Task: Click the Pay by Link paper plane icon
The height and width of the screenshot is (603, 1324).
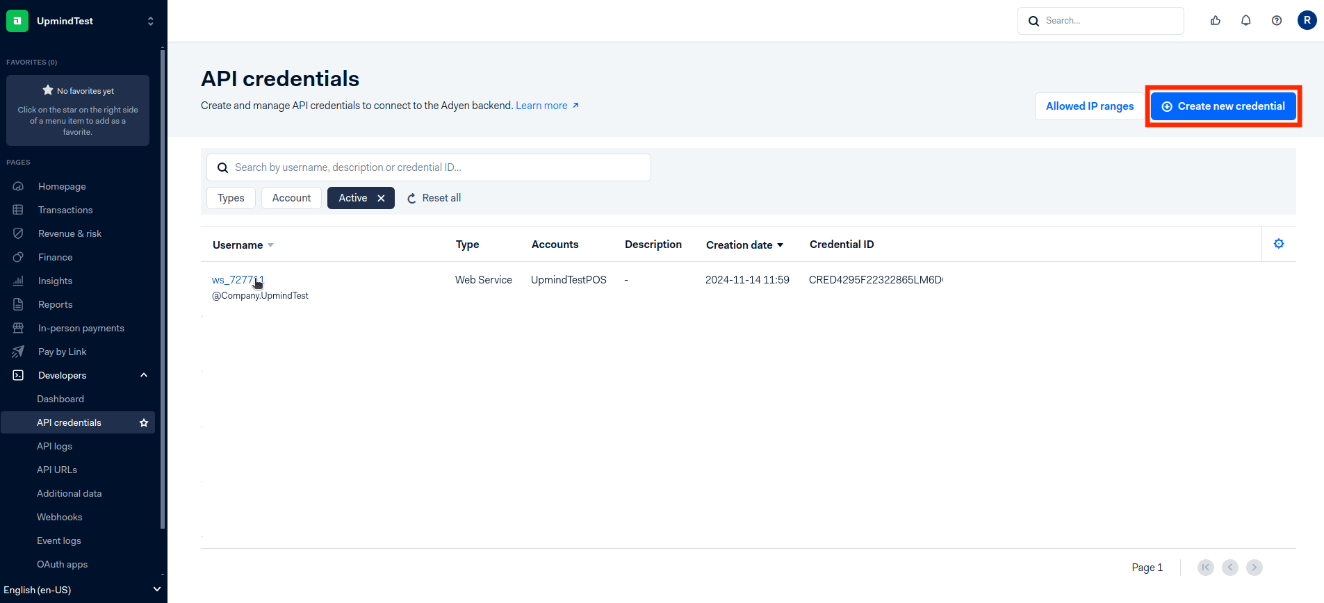Action: 18,352
